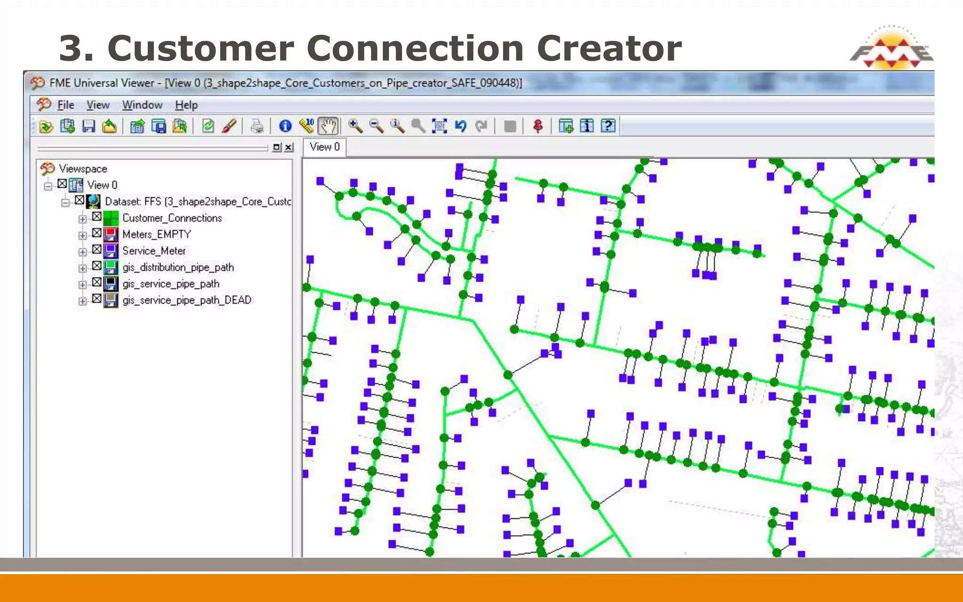Viewport: 963px width, 602px height.
Task: Click the Dataset globe icon
Action: (94, 202)
